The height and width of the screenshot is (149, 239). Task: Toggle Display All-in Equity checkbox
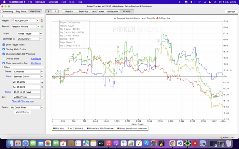[x=4, y=49]
